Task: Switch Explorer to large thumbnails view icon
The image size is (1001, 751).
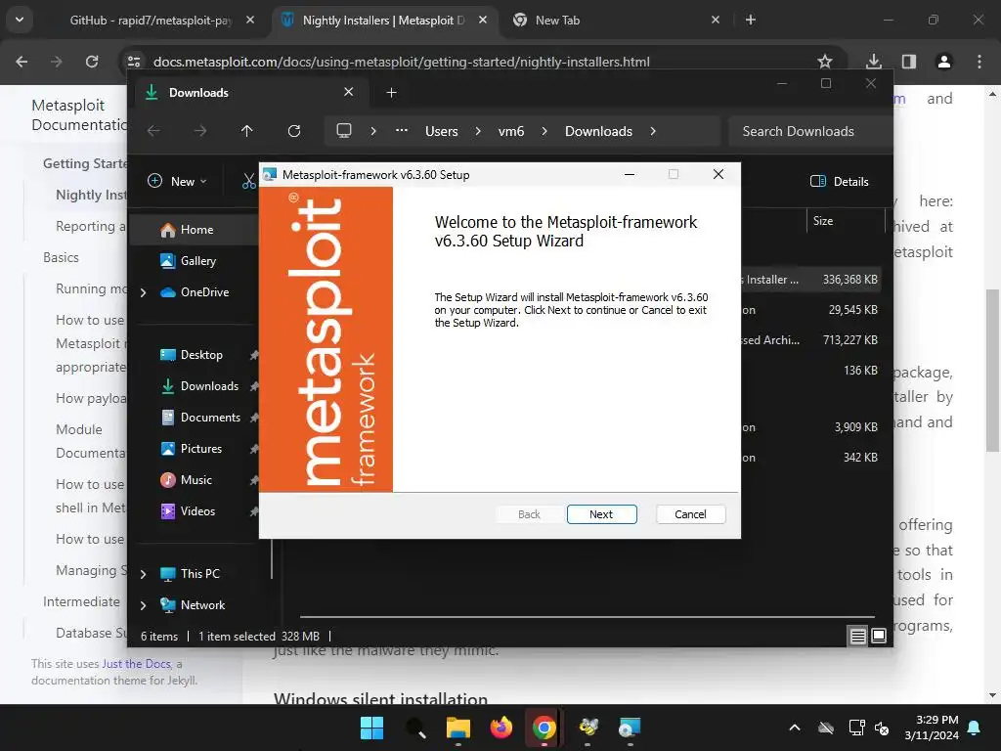Action: click(879, 636)
